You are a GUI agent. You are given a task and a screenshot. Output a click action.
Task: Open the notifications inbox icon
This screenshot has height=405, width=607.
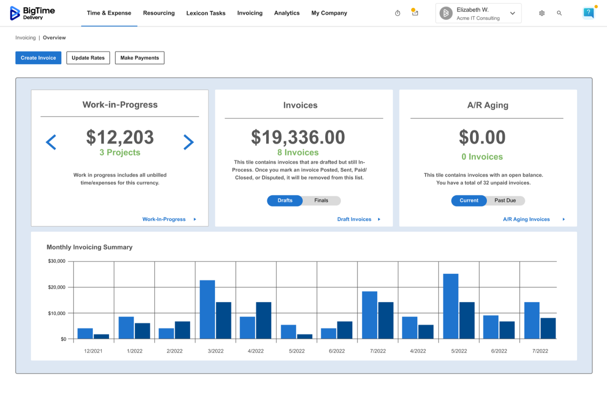click(x=415, y=13)
